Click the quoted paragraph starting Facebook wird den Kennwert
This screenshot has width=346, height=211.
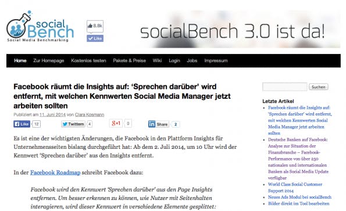pos(123,198)
